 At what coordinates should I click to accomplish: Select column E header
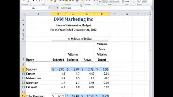coord(102,14)
